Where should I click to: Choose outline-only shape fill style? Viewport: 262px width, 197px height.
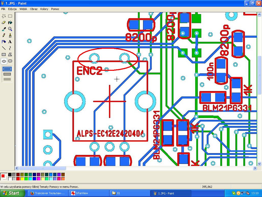click(x=7, y=69)
